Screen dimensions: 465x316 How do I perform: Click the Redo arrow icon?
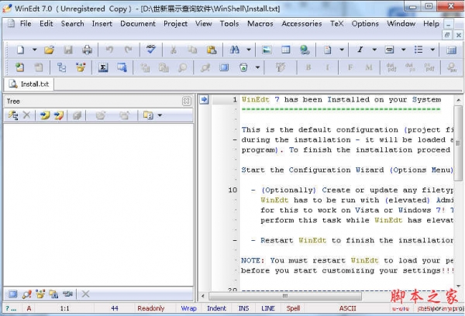click(128, 50)
